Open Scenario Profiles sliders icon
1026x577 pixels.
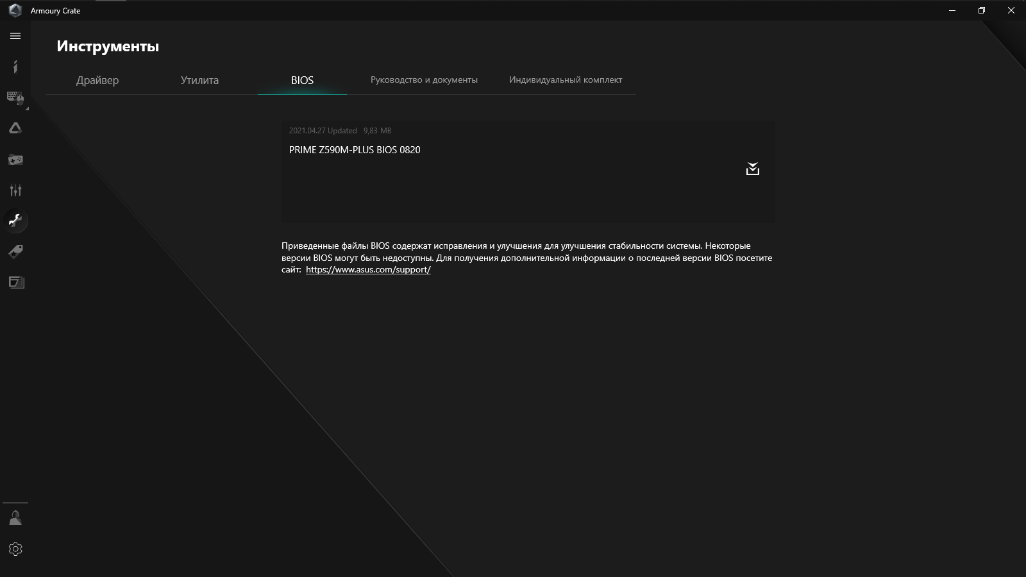coord(15,190)
